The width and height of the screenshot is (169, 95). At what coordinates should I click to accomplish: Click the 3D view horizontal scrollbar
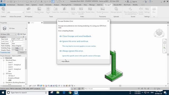(x=120, y=86)
